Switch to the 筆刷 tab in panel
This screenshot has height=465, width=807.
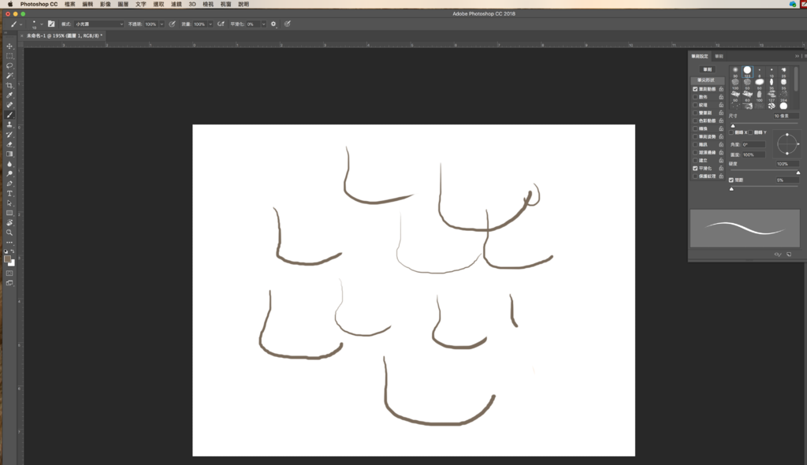click(719, 56)
